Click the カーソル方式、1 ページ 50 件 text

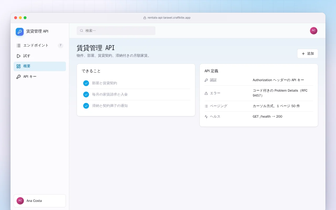click(x=276, y=106)
